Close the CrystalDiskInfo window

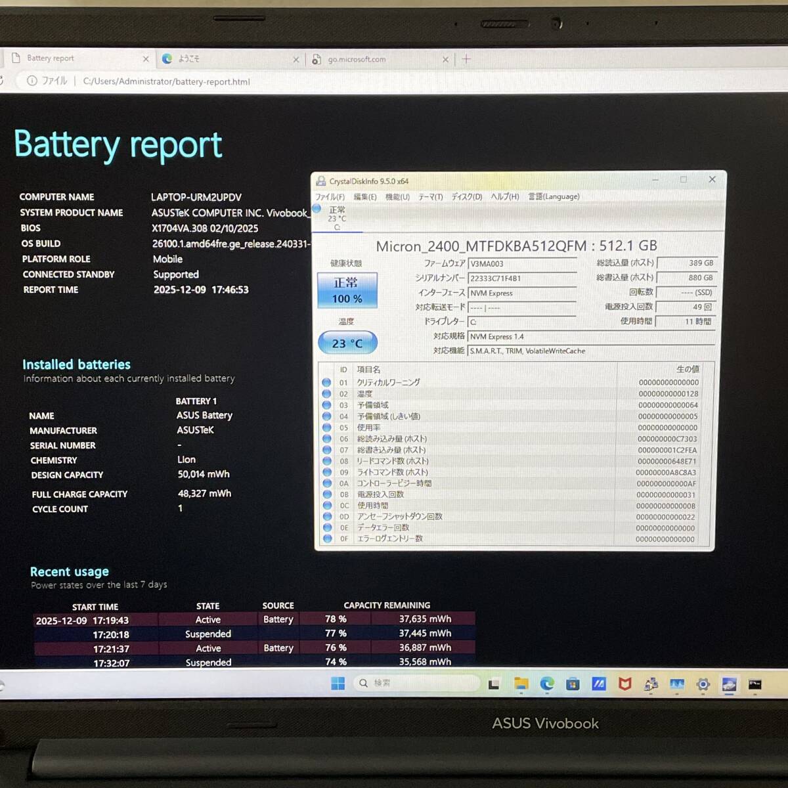(712, 179)
